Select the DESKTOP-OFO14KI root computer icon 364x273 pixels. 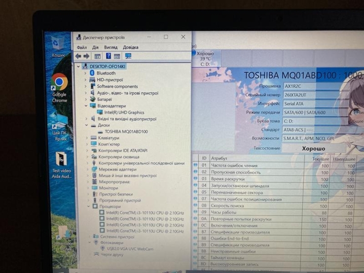coord(85,67)
